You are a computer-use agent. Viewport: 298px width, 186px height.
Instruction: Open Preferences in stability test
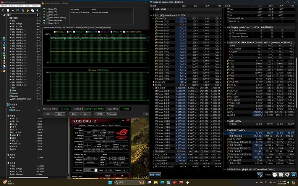click(x=112, y=114)
